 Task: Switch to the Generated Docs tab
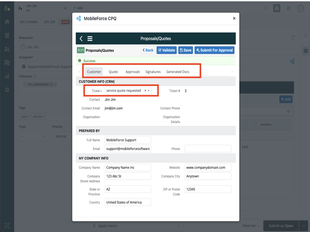point(178,72)
